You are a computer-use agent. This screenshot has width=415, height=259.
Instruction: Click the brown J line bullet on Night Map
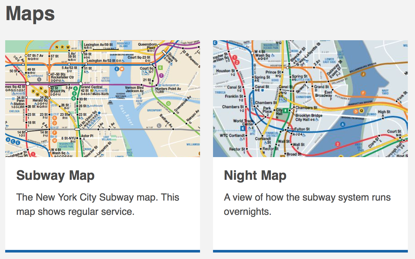(363, 74)
